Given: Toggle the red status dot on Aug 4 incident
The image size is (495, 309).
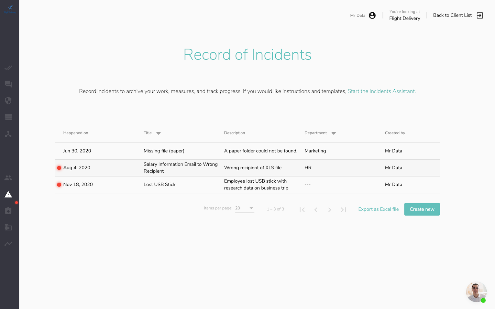Looking at the screenshot, I should pos(59,168).
